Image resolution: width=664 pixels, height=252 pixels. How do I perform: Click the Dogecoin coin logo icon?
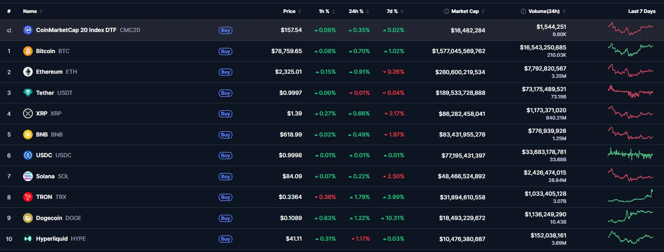[28, 218]
